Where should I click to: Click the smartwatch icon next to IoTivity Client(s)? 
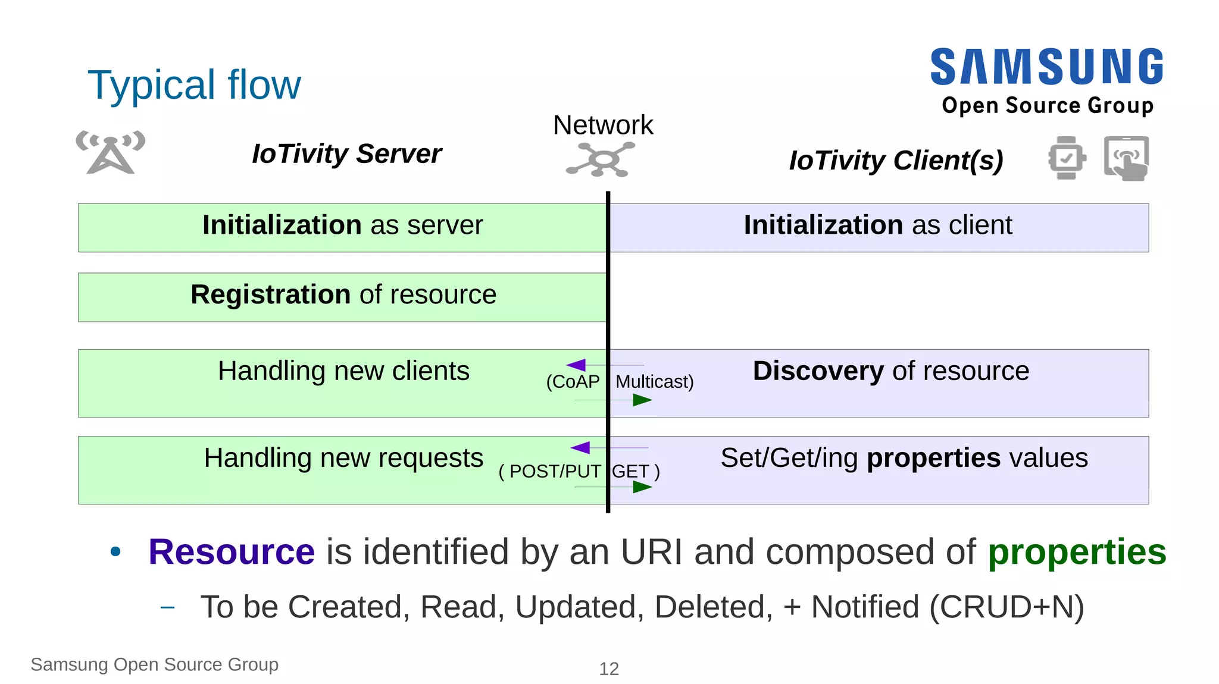pyautogui.click(x=1067, y=158)
